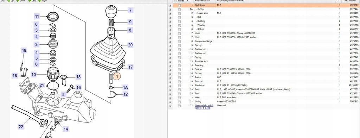Select the Ball socket row numbered 10
360x138 pixels.
(264, 49)
